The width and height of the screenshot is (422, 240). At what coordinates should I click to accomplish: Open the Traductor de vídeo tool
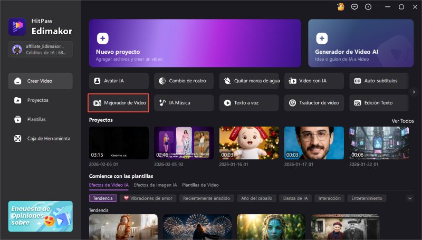(314, 102)
